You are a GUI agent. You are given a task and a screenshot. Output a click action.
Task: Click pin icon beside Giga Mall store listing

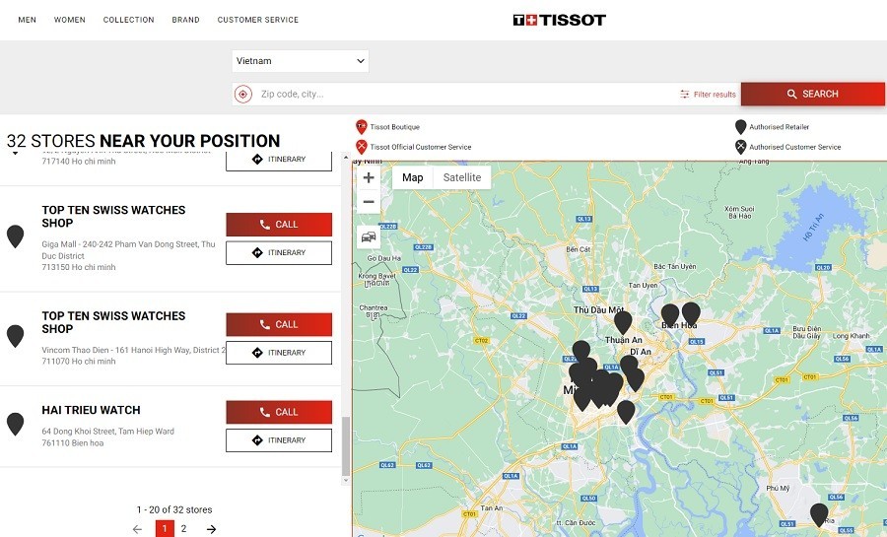click(15, 236)
